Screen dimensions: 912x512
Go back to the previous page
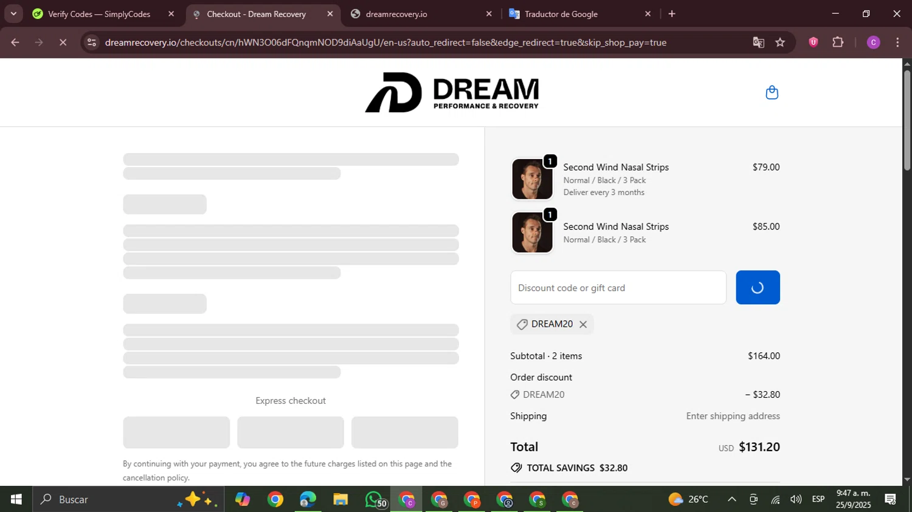(15, 43)
